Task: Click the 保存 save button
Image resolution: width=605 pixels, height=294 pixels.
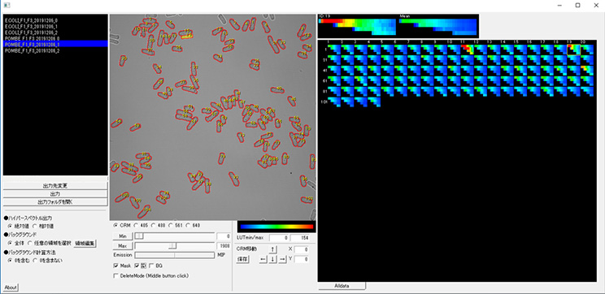Action: tap(242, 260)
